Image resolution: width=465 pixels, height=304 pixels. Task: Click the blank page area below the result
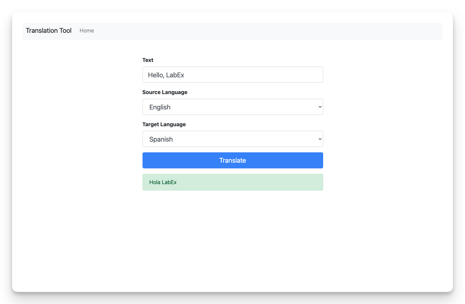tap(232, 241)
